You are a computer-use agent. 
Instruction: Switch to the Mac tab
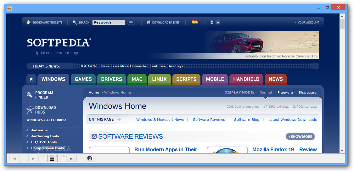137,79
